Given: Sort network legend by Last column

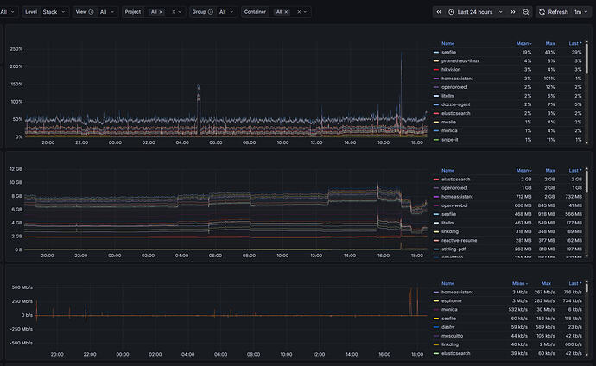Looking at the screenshot, I should [x=574, y=283].
